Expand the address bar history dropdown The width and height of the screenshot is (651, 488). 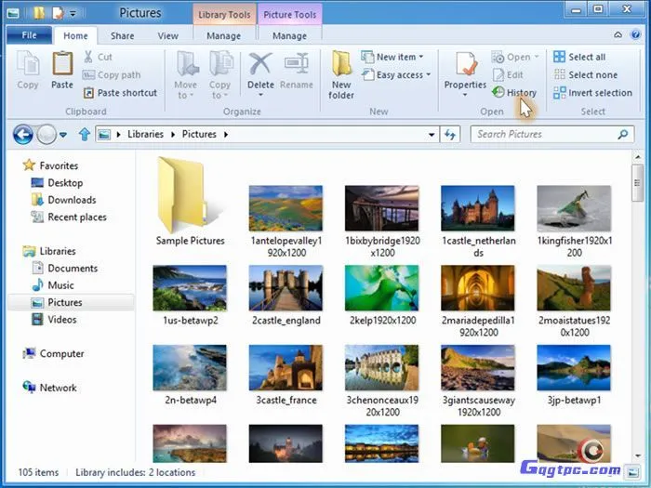(432, 135)
